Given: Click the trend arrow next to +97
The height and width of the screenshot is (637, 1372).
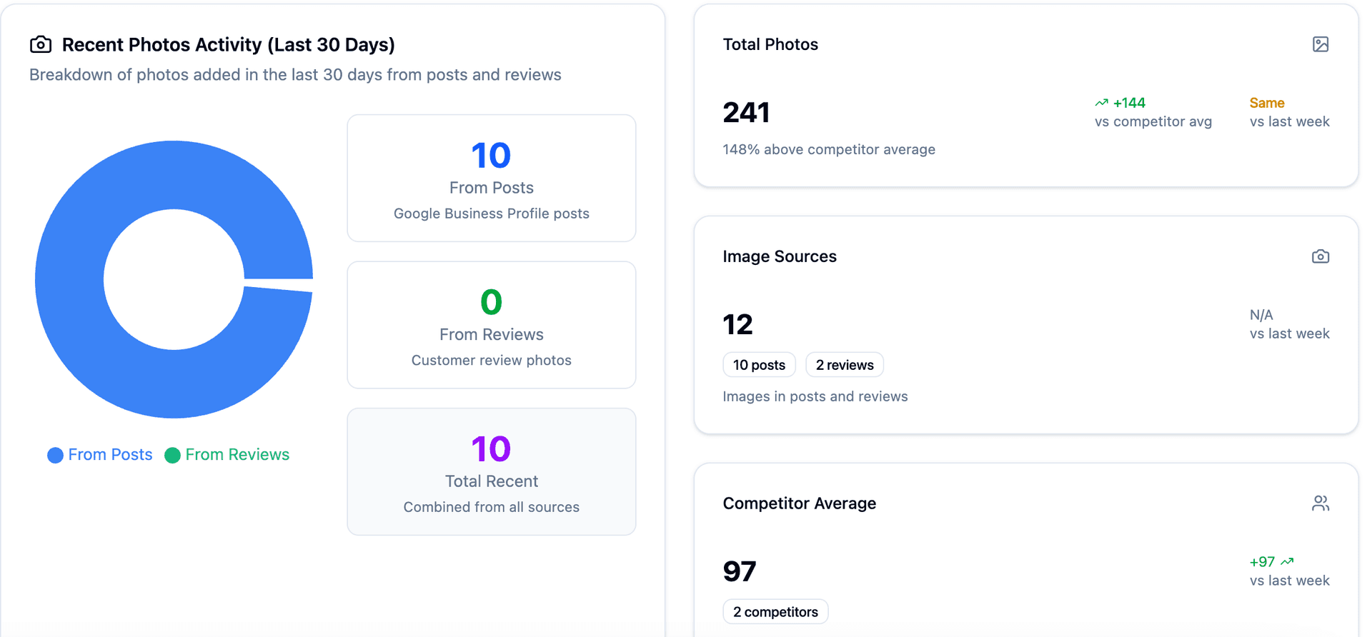Looking at the screenshot, I should (1287, 561).
